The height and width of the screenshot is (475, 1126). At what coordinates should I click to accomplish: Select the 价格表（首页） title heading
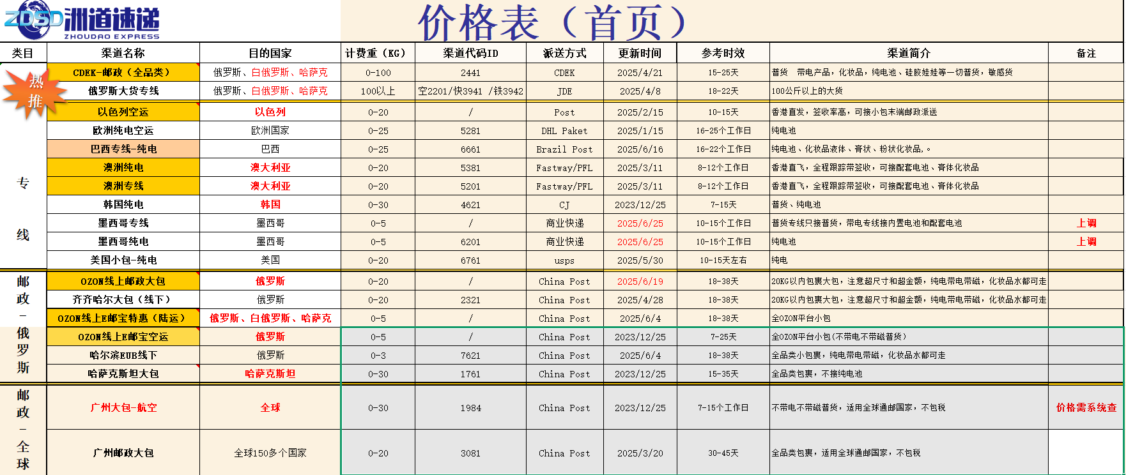552,22
